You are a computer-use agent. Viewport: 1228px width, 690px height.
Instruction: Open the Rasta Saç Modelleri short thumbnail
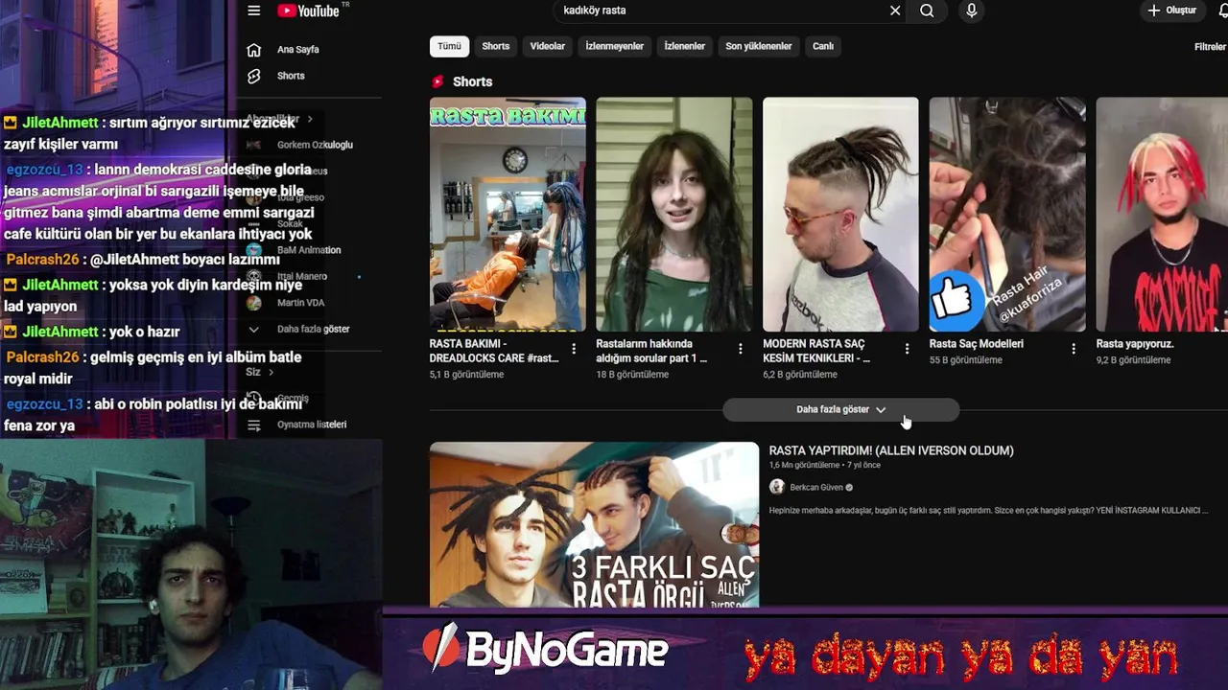(1007, 214)
